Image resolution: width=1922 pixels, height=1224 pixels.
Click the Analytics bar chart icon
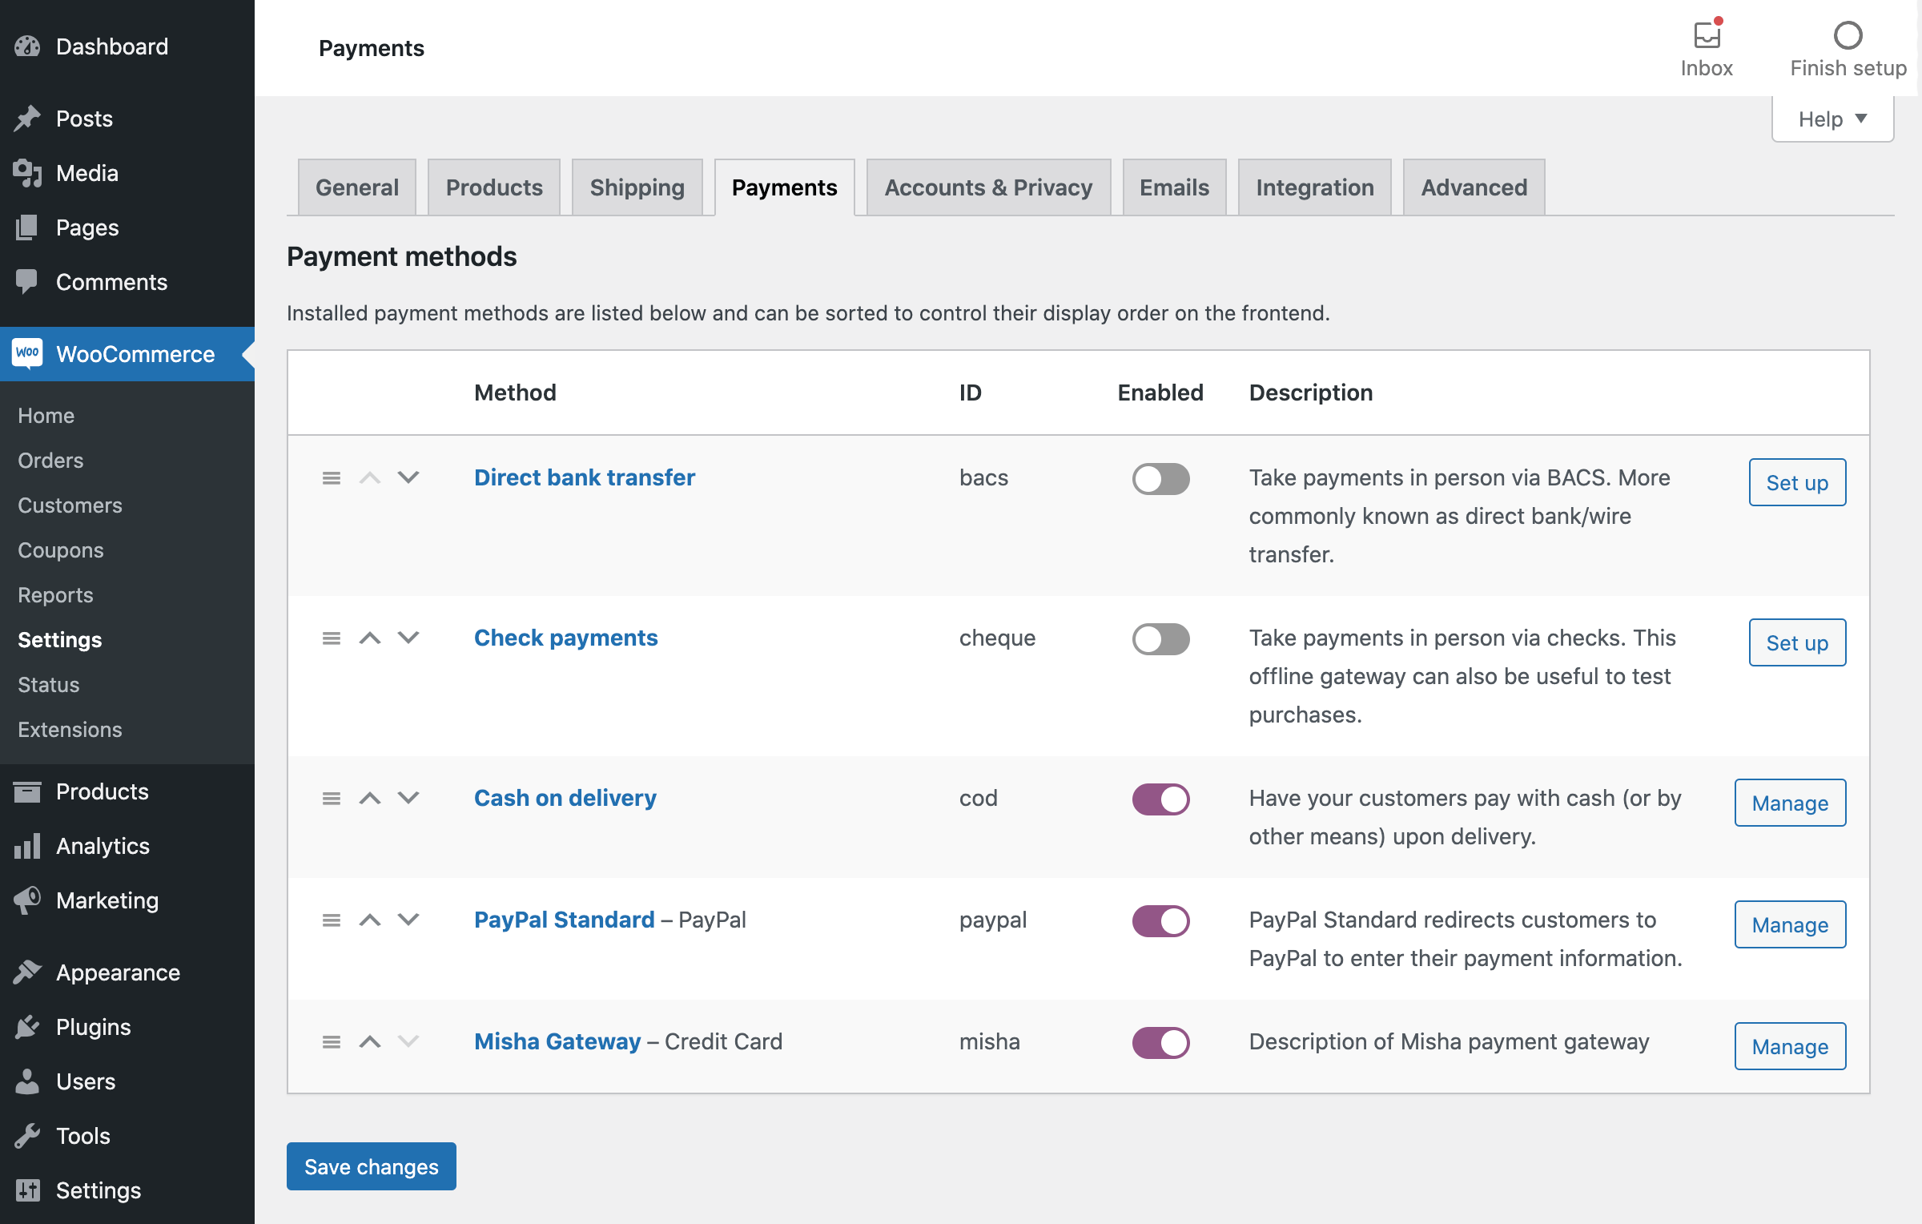pos(26,846)
